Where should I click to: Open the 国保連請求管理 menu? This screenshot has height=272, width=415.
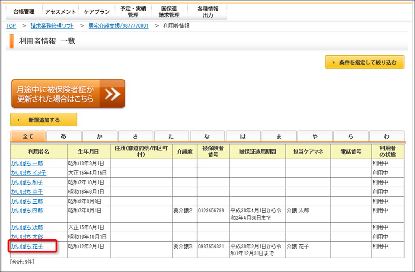pyautogui.click(x=169, y=12)
